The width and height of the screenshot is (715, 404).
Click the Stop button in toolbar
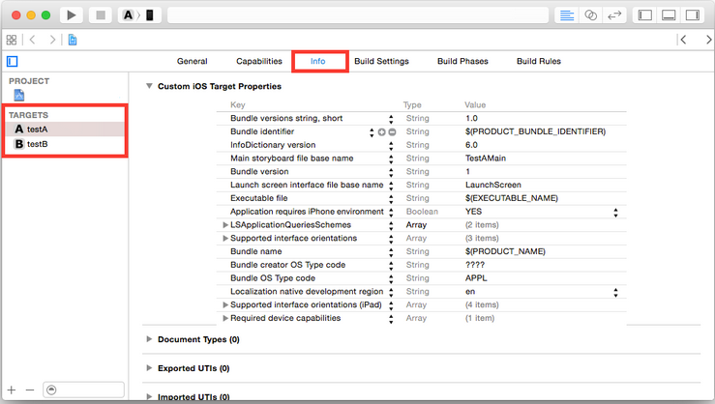click(x=100, y=15)
